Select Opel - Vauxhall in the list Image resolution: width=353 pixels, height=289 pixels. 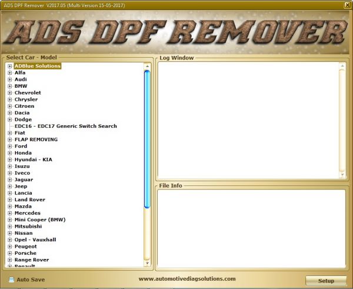click(35, 240)
